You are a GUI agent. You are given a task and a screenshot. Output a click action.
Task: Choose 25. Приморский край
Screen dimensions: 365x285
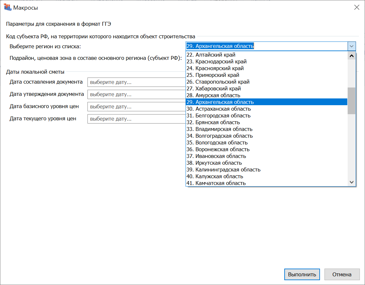point(217,75)
